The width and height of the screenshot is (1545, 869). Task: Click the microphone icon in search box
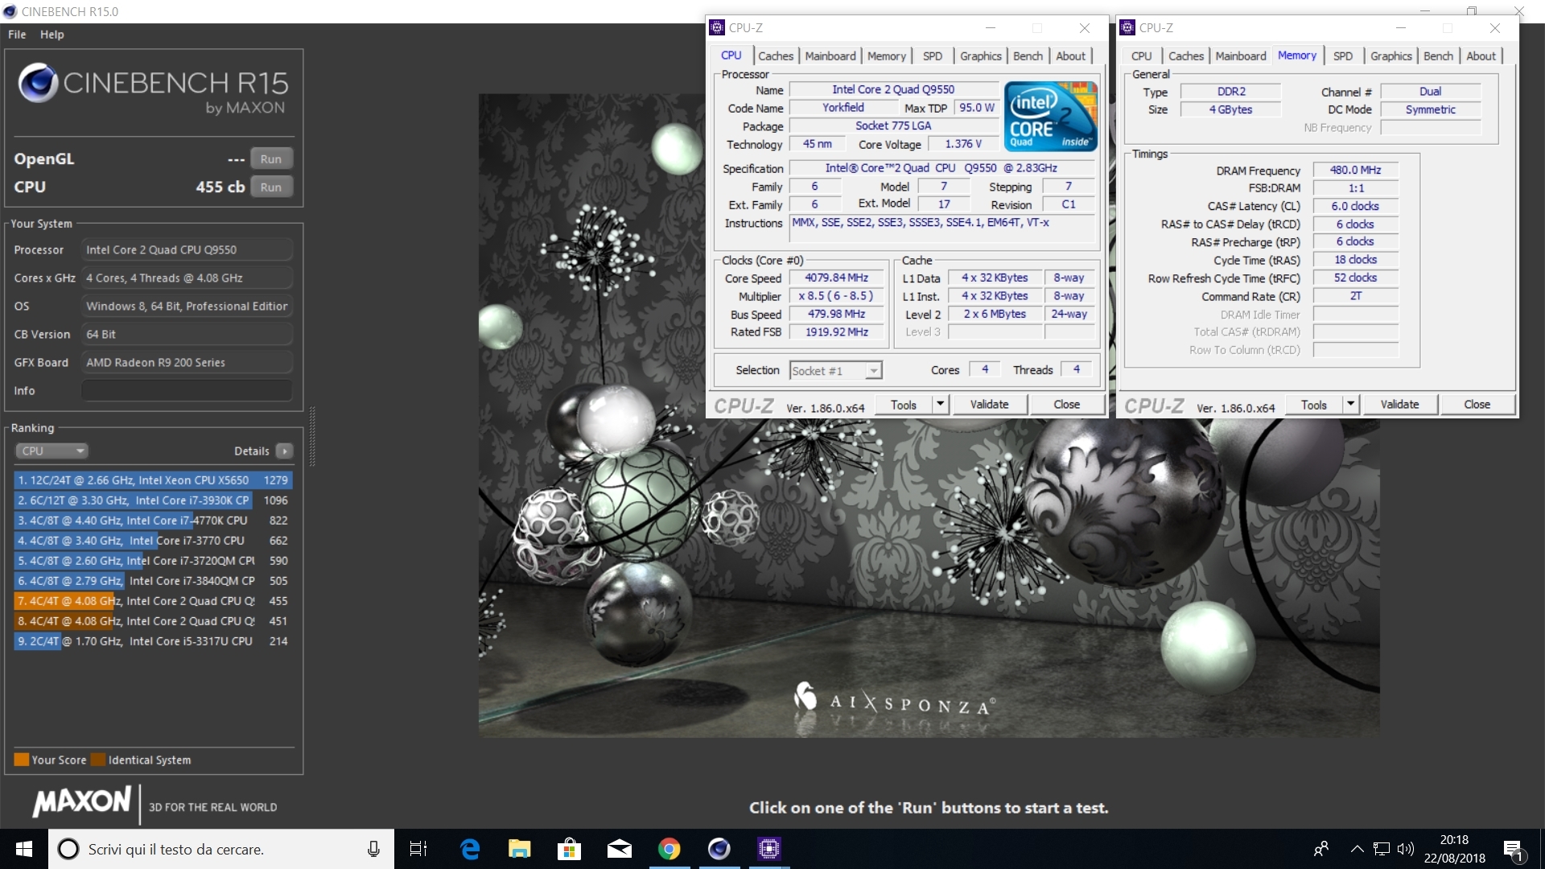373,849
